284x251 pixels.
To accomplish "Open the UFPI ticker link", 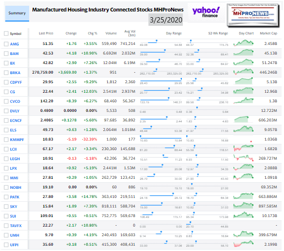I will coord(14,245).
